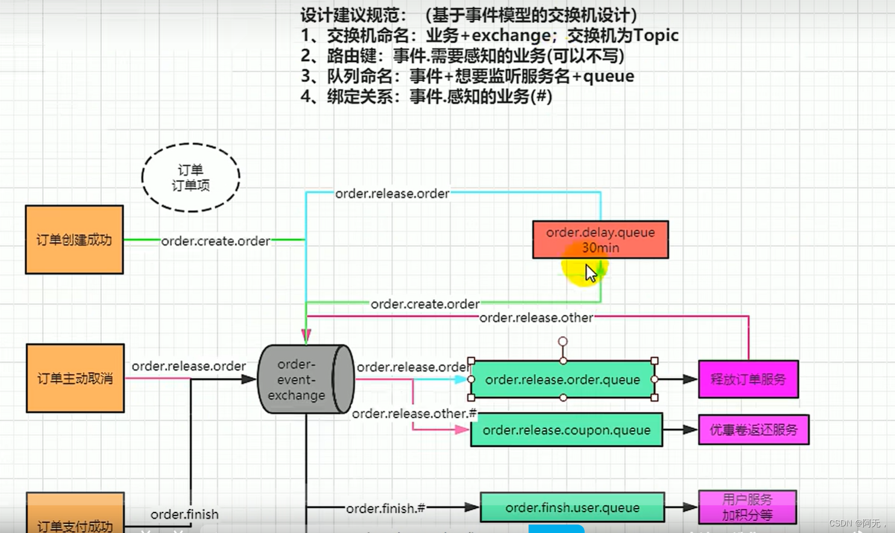Click the dashed 订单 订单项 ellipse
Viewport: 895px width, 533px height.
pyautogui.click(x=190, y=178)
